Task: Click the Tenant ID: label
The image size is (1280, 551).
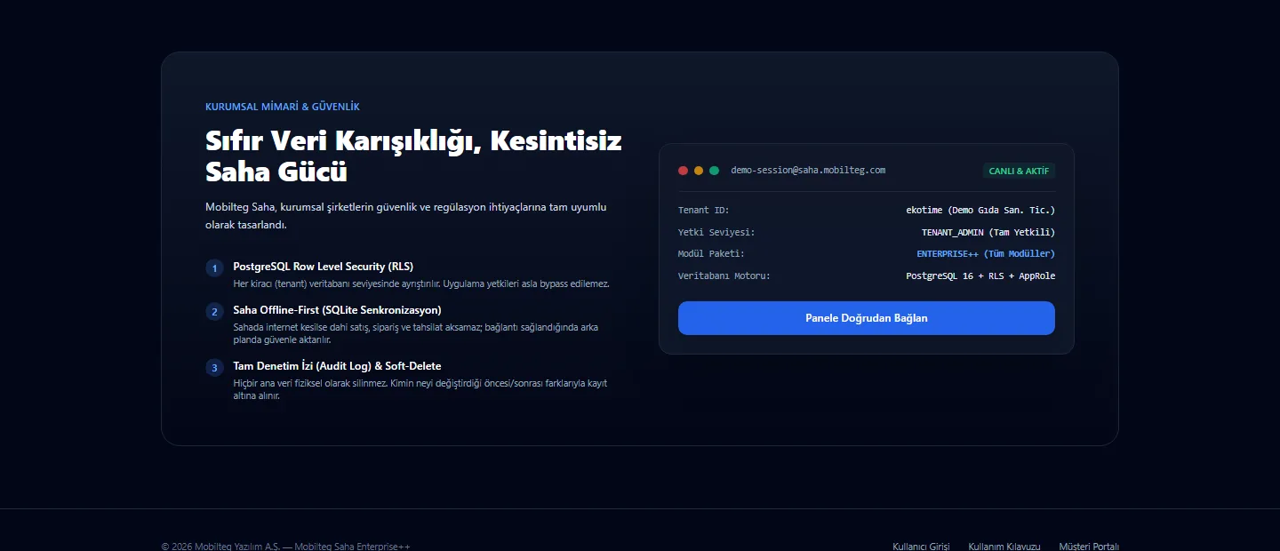Action: tap(704, 211)
